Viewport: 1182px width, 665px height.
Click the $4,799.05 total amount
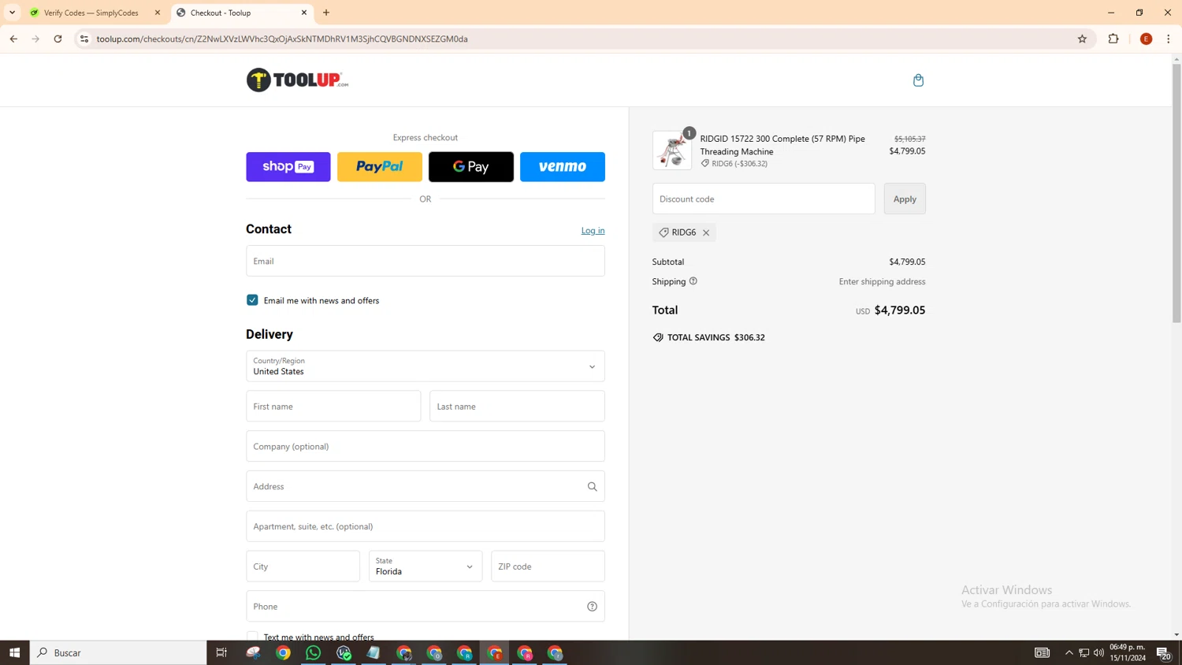pyautogui.click(x=900, y=310)
